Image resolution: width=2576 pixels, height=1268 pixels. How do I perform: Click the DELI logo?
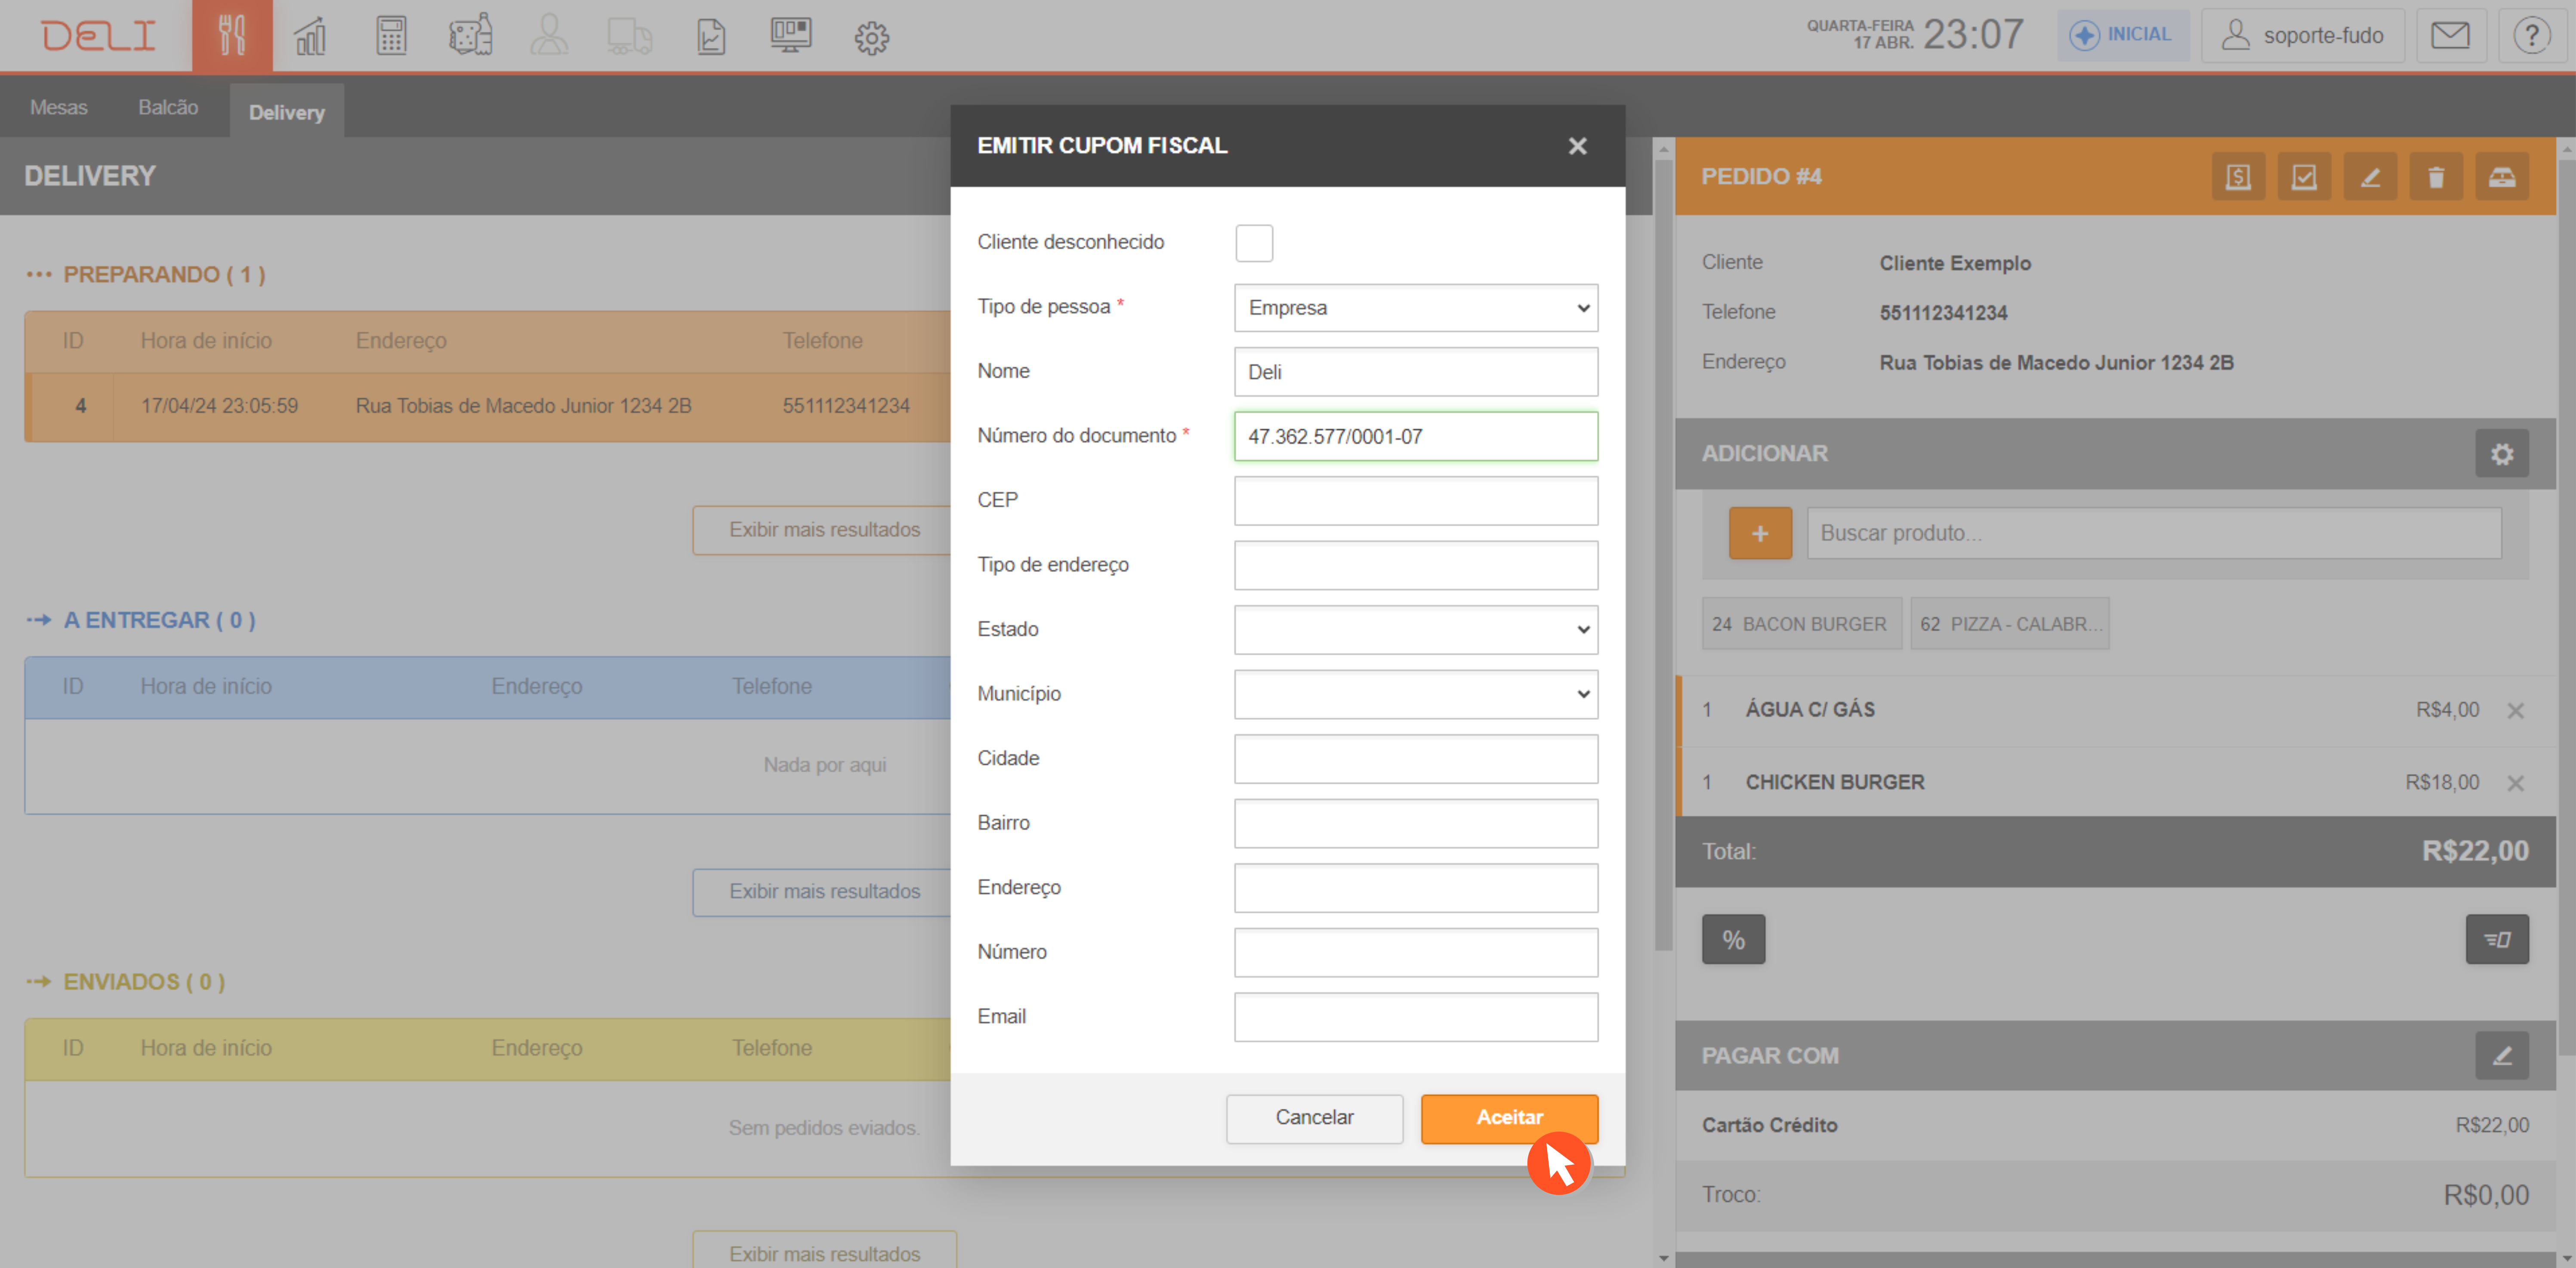99,36
